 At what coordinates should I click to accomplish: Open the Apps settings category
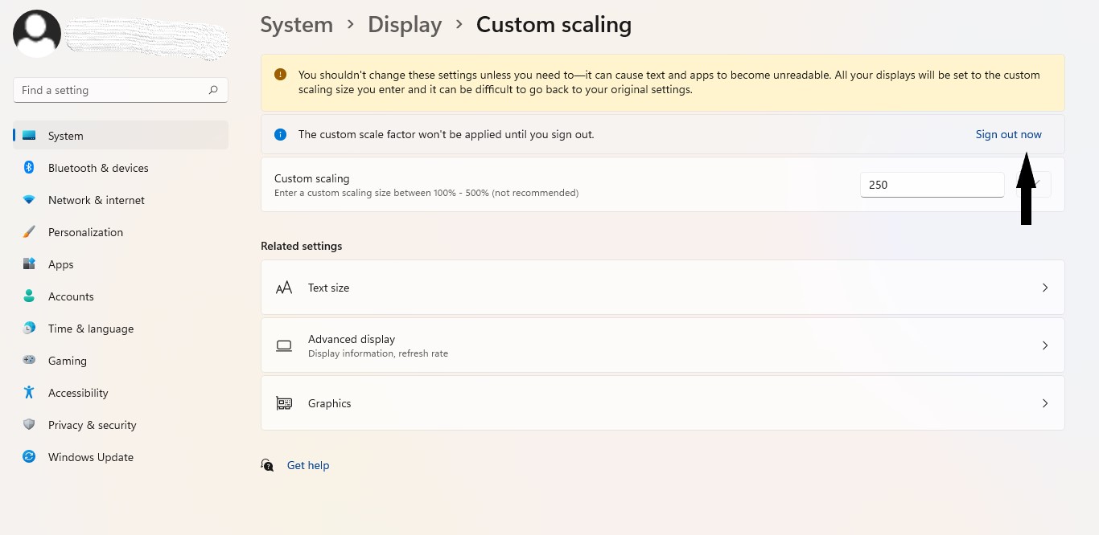(60, 264)
